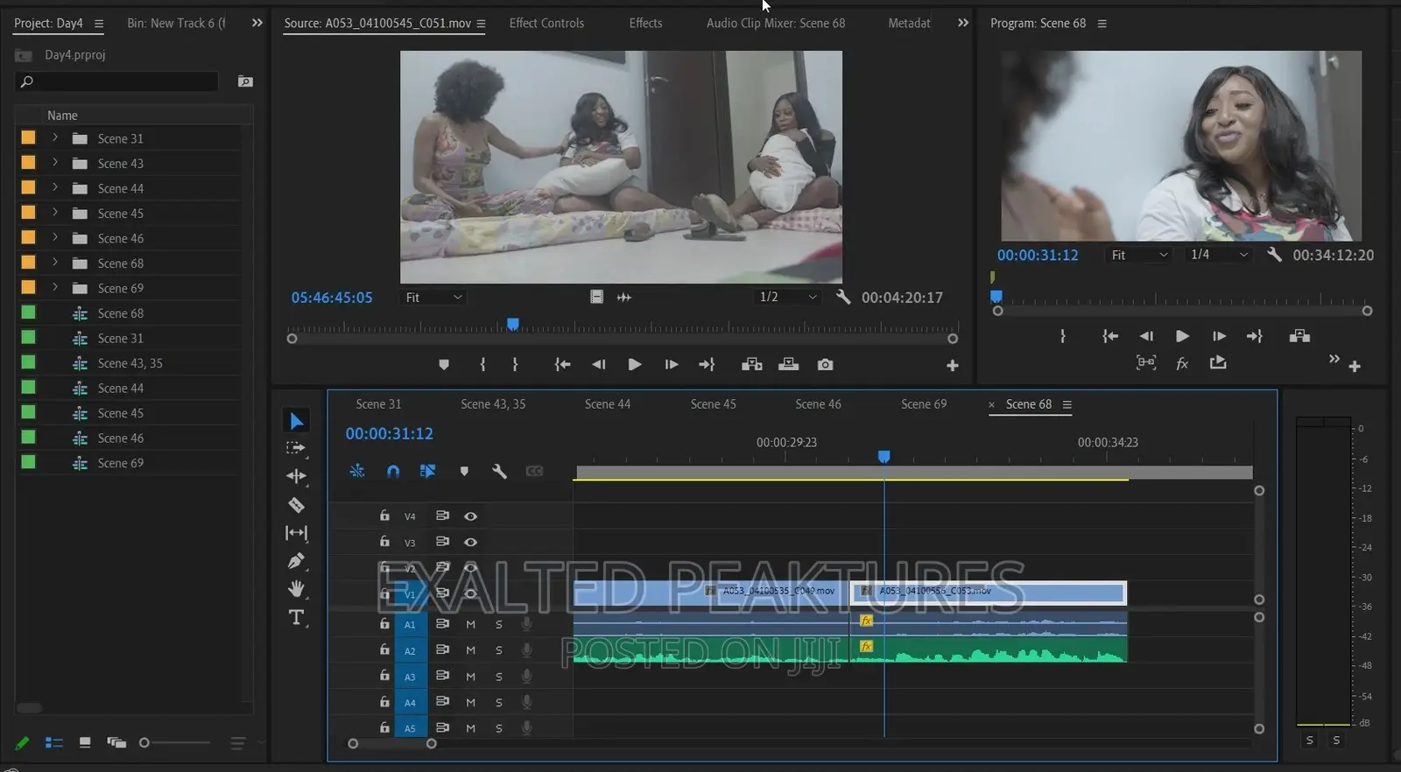Select the Razor tool

[296, 505]
